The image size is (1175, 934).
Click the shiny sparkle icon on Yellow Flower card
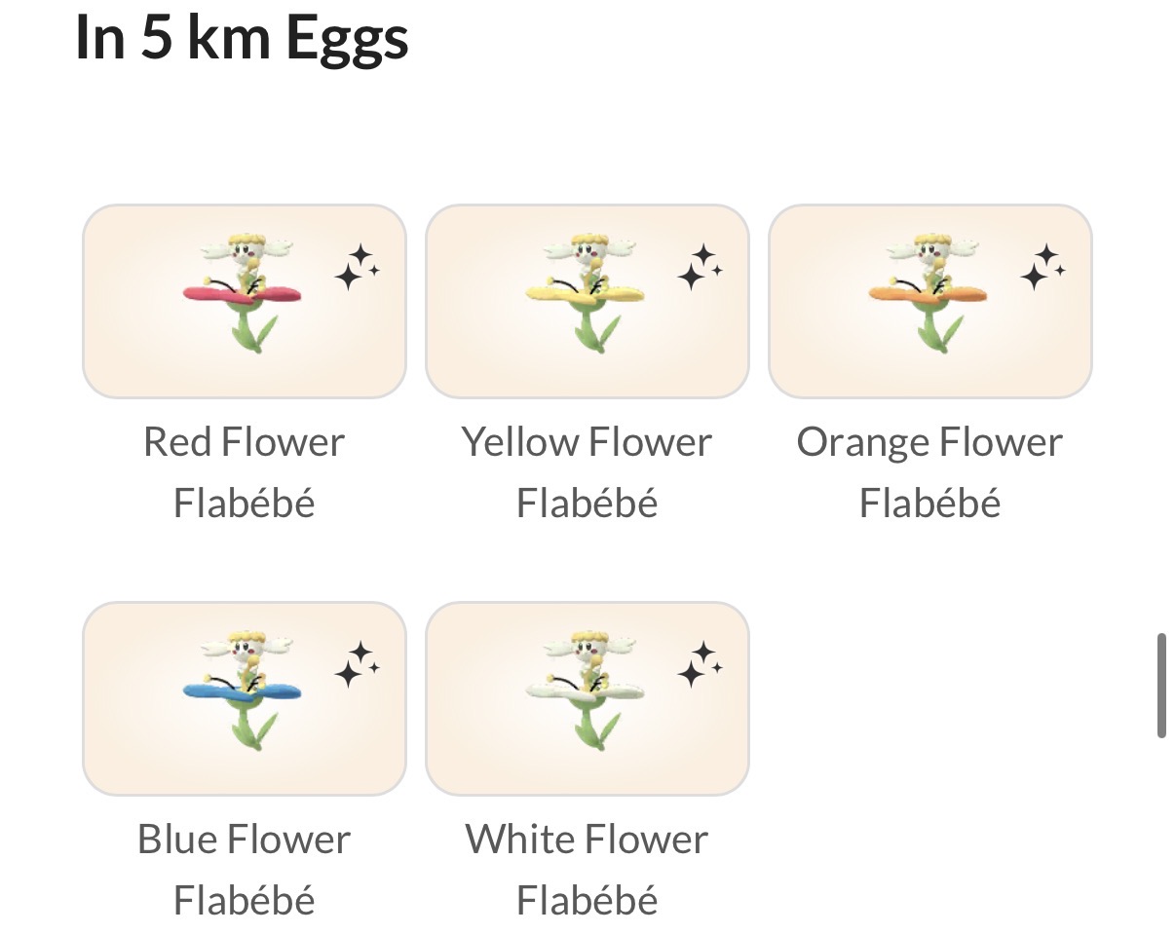[700, 268]
